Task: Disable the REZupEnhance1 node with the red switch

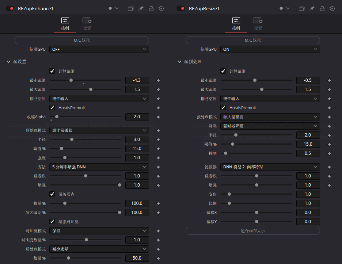Action: point(10,8)
